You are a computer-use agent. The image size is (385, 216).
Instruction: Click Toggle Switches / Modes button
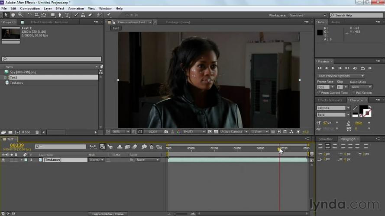coord(108,214)
